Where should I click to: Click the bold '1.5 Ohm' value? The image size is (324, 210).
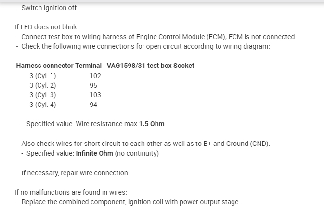(x=152, y=124)
